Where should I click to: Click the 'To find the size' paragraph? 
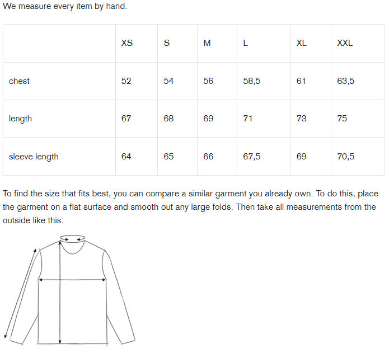pyautogui.click(x=190, y=207)
